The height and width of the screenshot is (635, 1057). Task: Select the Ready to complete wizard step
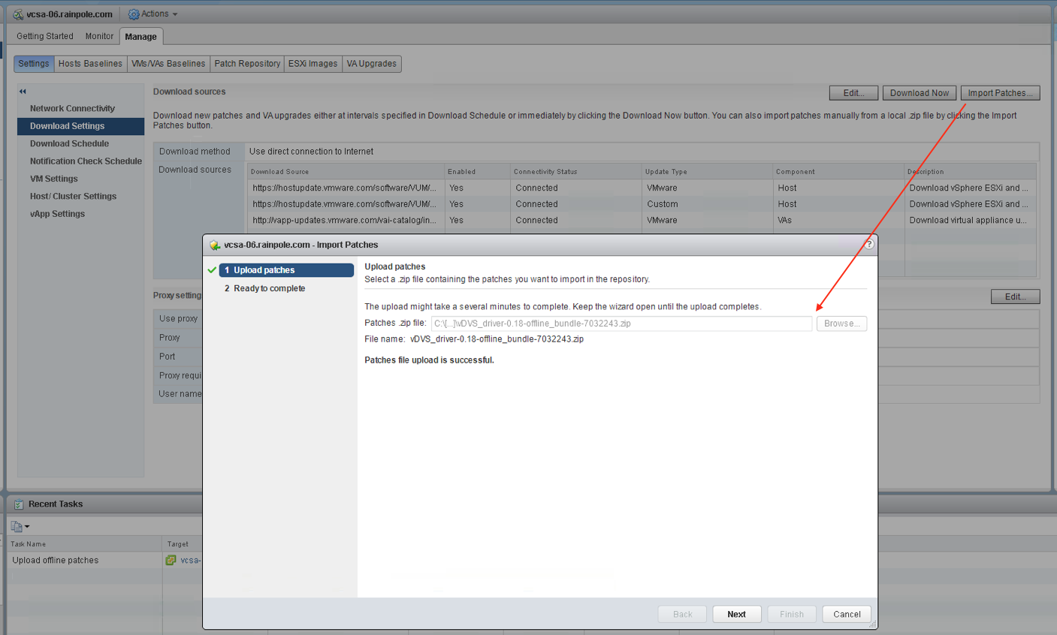[x=269, y=288]
